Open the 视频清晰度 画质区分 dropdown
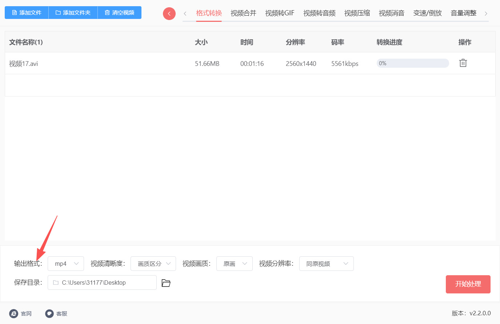Viewport: 500px width, 324px height. coord(153,264)
